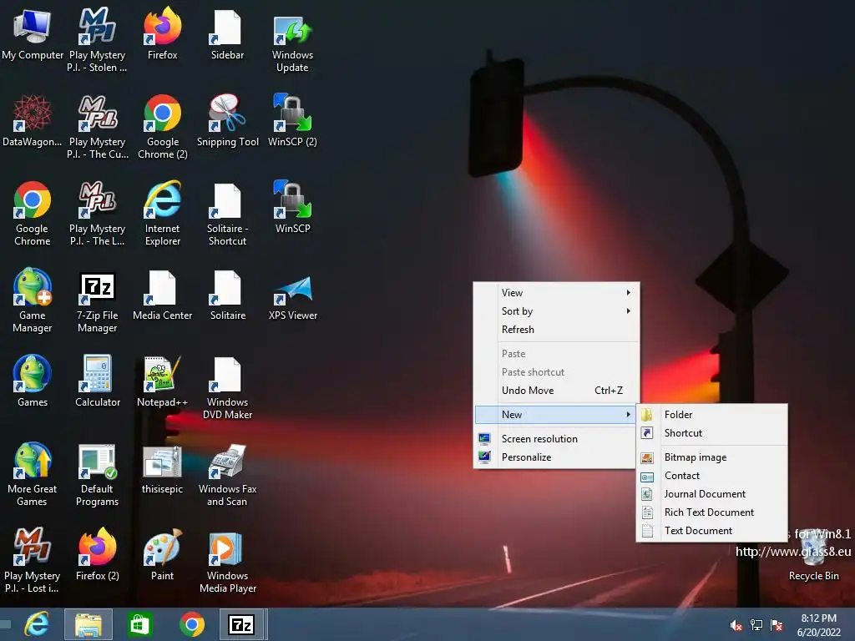Select the Recycle Bin icon
This screenshot has height=641, width=855.
[813, 554]
